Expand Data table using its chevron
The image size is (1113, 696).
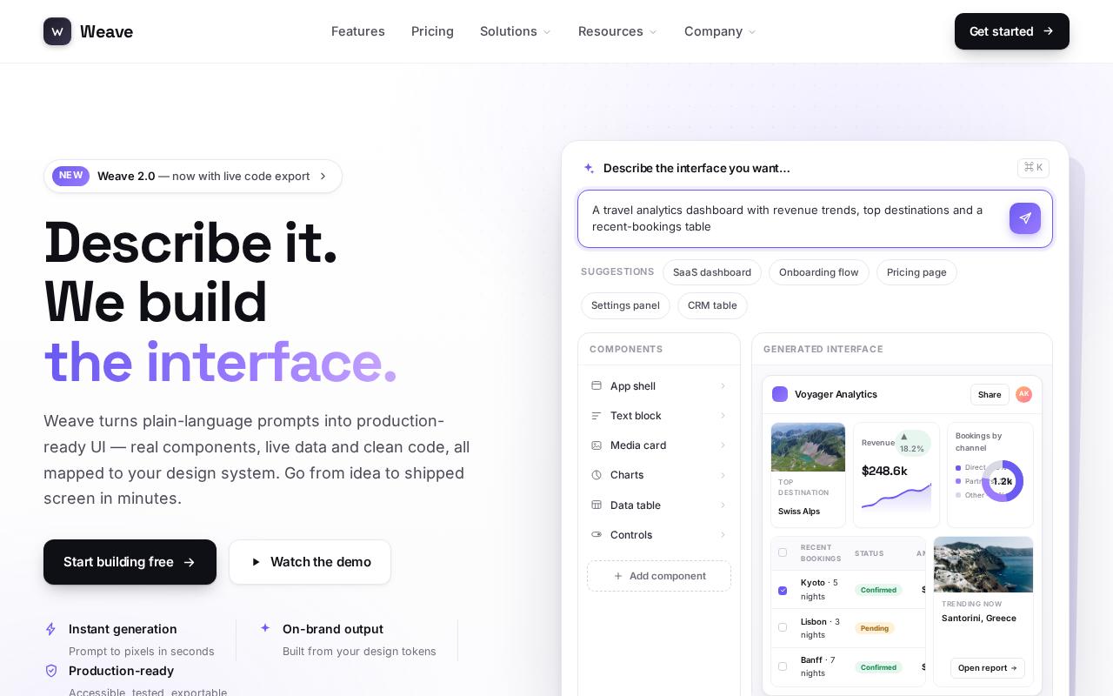click(723, 505)
